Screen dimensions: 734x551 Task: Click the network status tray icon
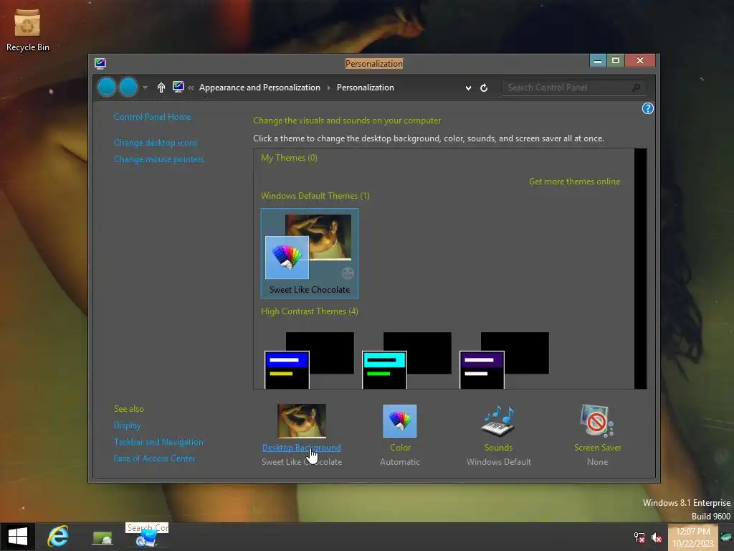click(x=639, y=537)
